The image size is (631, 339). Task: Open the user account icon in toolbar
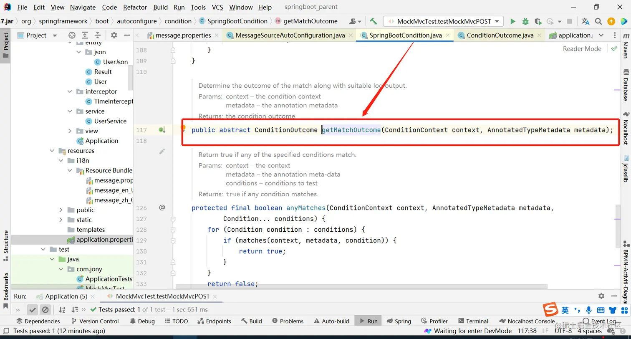[x=355, y=21]
